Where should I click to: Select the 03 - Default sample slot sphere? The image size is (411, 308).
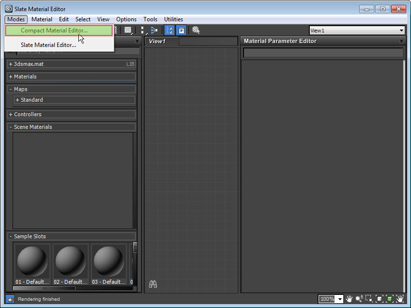click(x=108, y=261)
